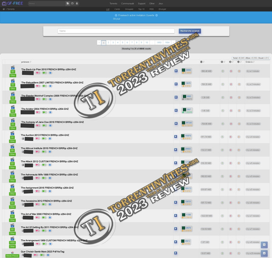Open comments badge under The Babysitters 2007
272x258 pixels.
point(44,86)
